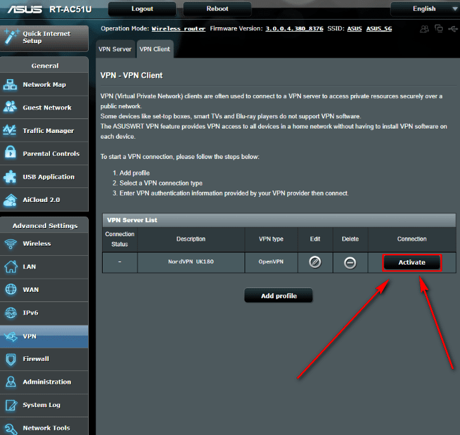Open the USB Application menu label
The image size is (460, 435).
(49, 177)
